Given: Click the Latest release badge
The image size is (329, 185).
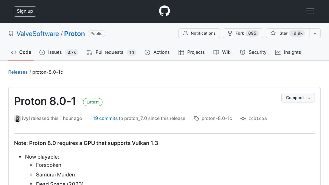Looking at the screenshot, I should 93,102.
